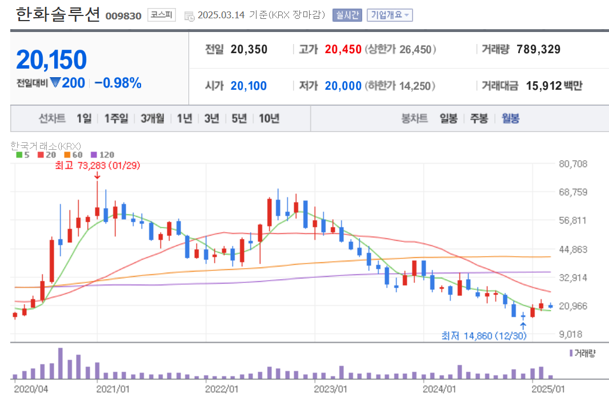Click the 한화솔루션 stock name heading

pos(58,15)
